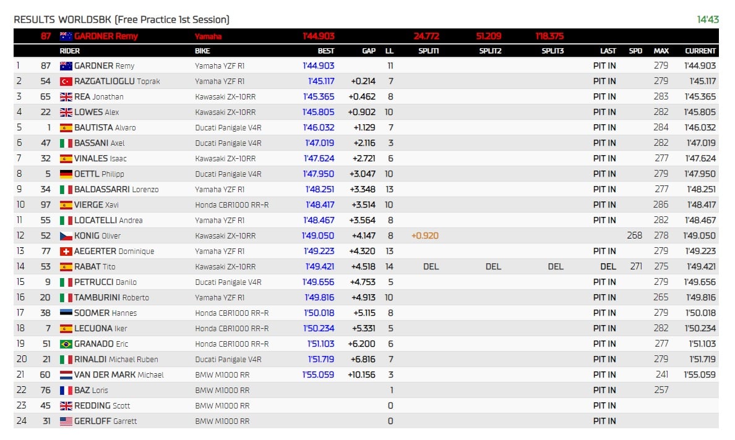Click the Italian flag beside TAMBURINI Roberto

coord(66,298)
